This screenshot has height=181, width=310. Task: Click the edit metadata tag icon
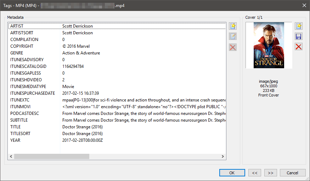[233, 36]
